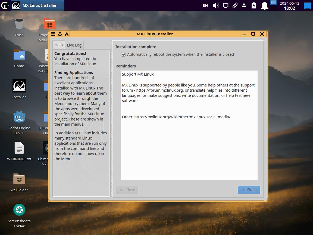Click the forum.mxlinux.org URL text
The image size is (313, 235).
[x=159, y=90]
